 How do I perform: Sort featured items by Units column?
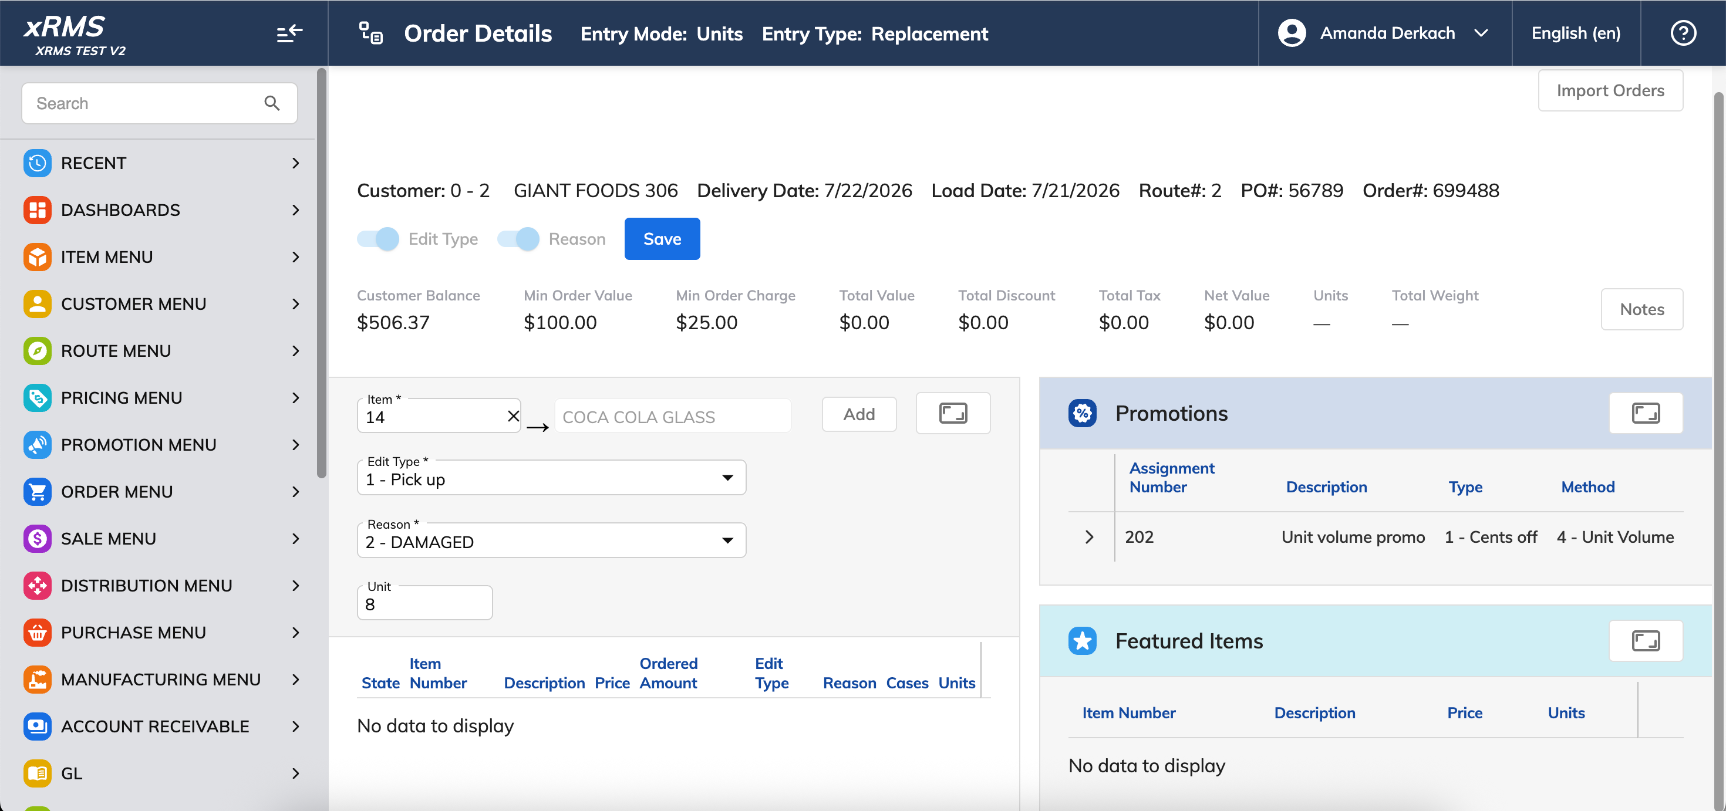tap(1566, 712)
